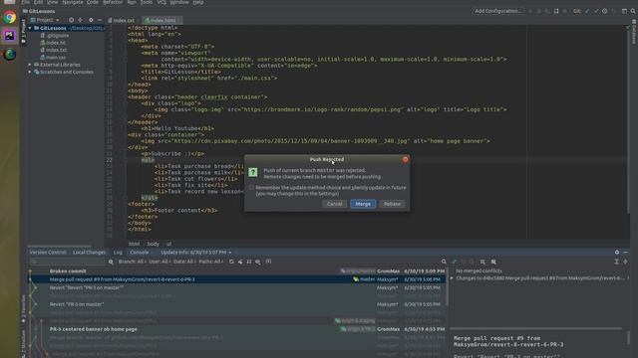Switch to Local Changes tab

(x=89, y=252)
